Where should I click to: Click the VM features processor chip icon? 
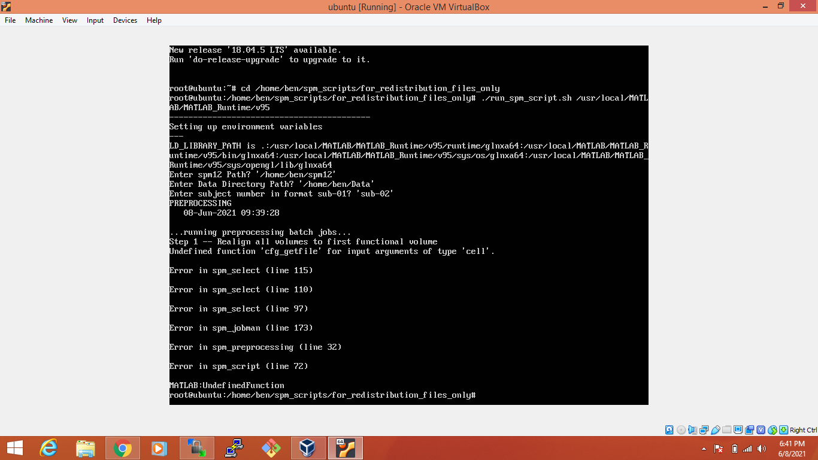coord(761,429)
